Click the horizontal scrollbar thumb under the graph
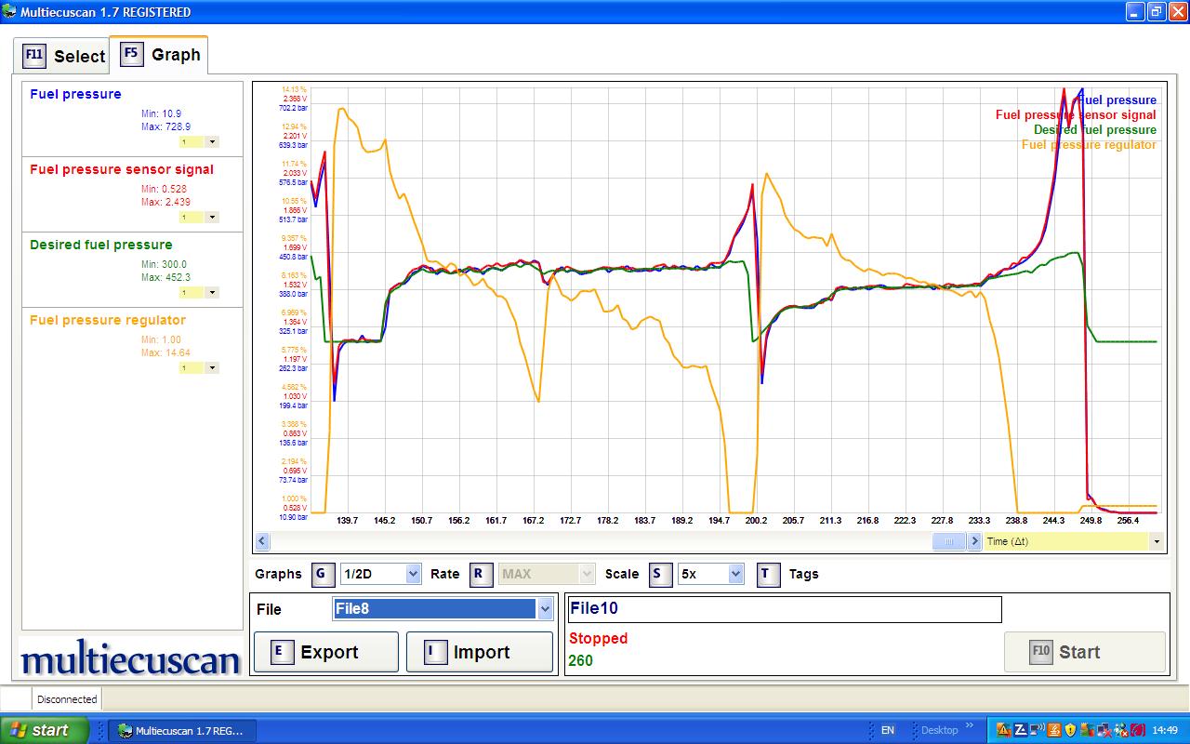1190x744 pixels. 949,541
